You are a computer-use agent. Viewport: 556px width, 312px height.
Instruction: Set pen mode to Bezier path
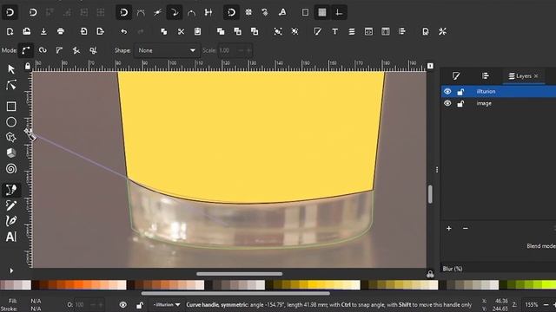coord(26,50)
